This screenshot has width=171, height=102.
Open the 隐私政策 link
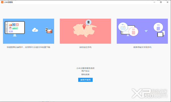[85, 75]
